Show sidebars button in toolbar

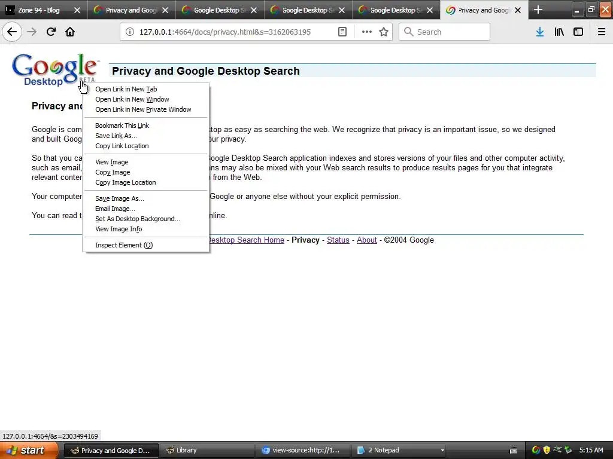pyautogui.click(x=578, y=32)
